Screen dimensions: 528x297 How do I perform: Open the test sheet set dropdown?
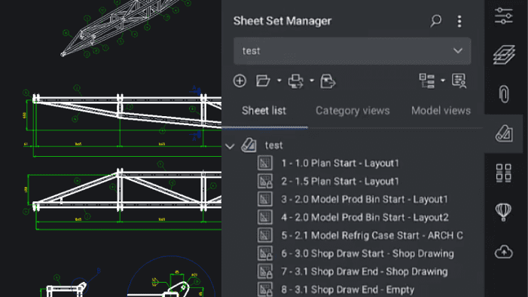(x=353, y=51)
